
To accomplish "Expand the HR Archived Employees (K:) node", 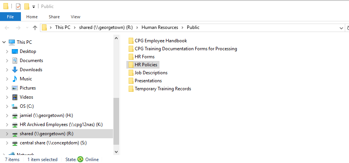I will tap(7, 125).
